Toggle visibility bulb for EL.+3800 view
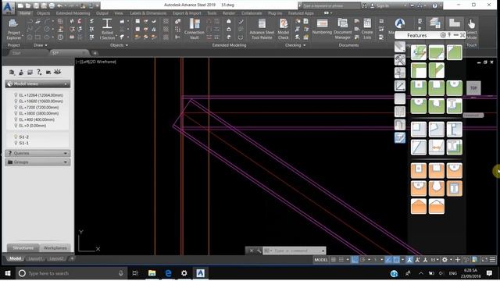Viewport: 500px width, 281px height. [x=16, y=113]
